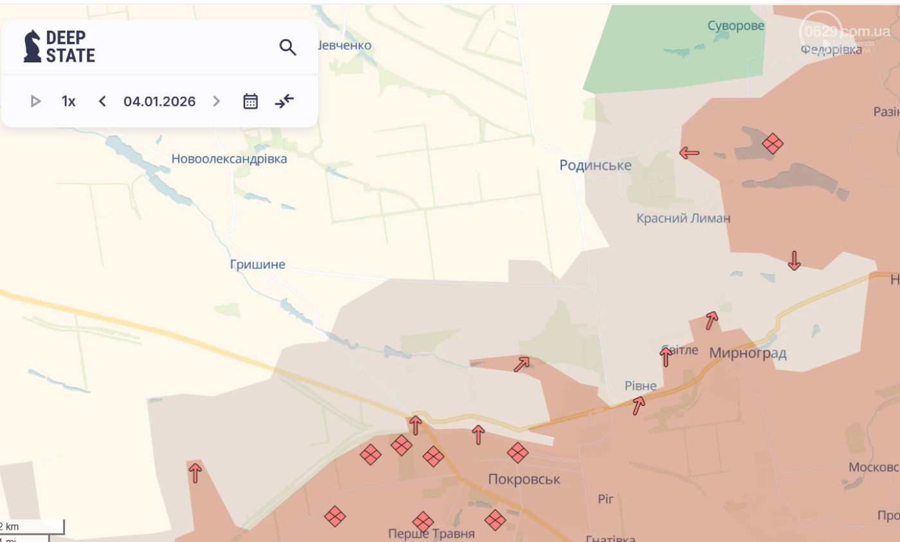Click the Гришине village label
The image size is (900, 542).
(257, 265)
